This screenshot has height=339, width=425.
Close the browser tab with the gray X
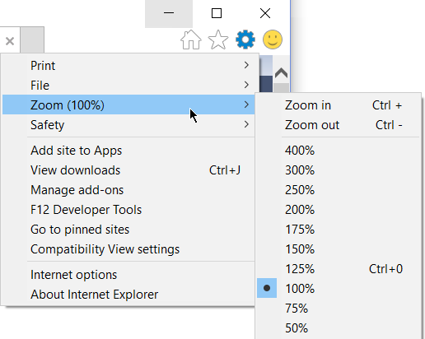(x=10, y=41)
